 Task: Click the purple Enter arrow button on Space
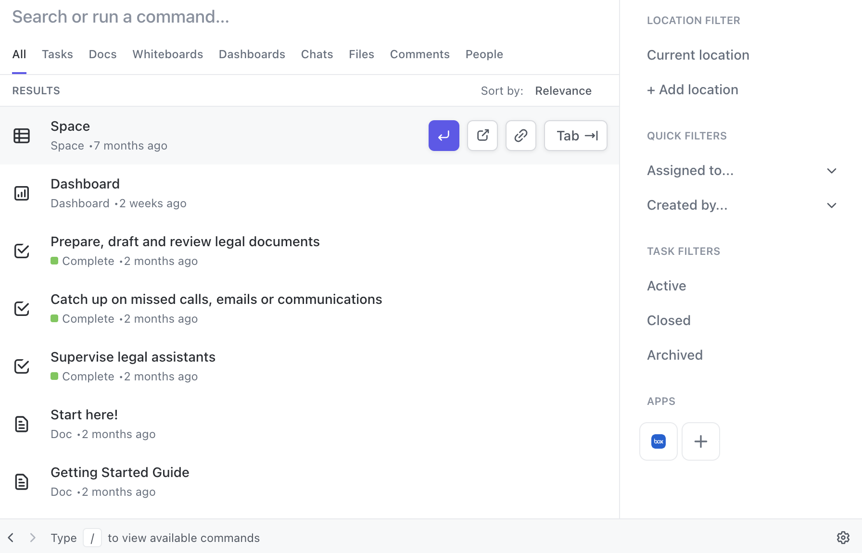(x=444, y=136)
